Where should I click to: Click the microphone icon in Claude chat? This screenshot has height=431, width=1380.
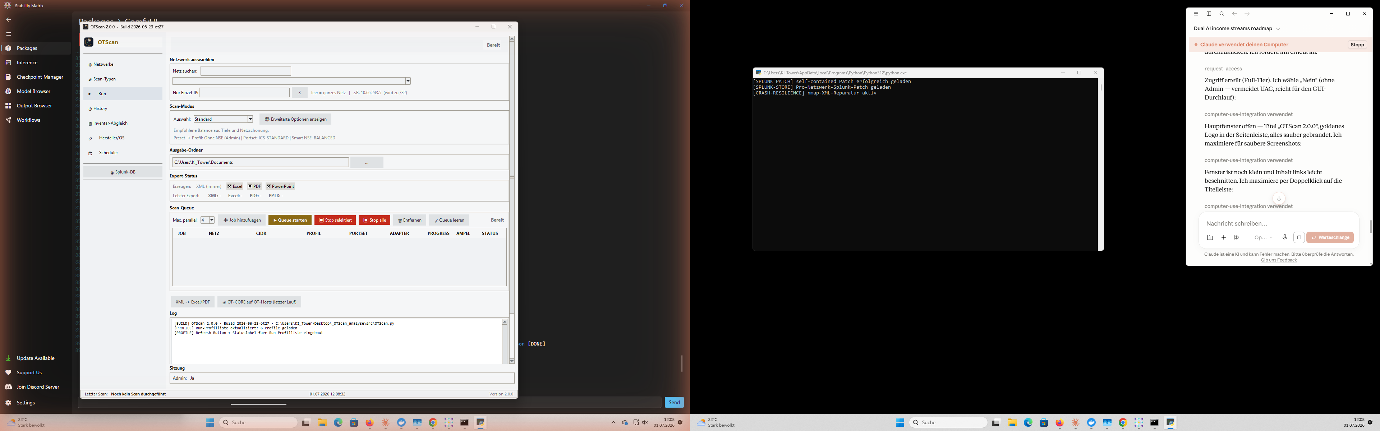coord(1285,237)
